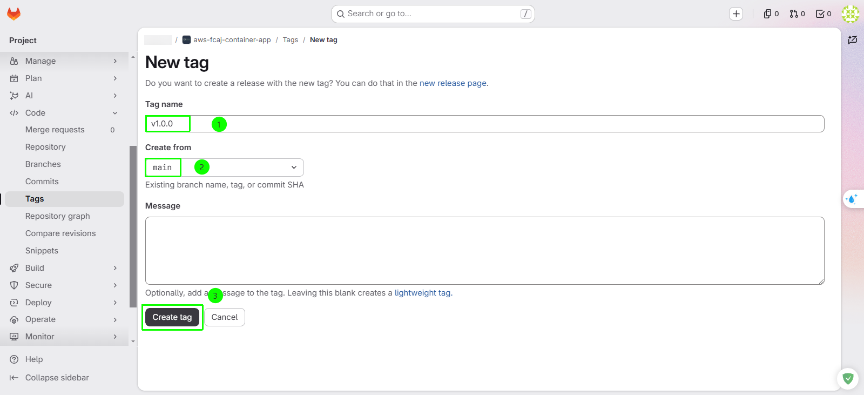Open the lightweight tag link
This screenshot has width=864, height=395.
(423, 293)
